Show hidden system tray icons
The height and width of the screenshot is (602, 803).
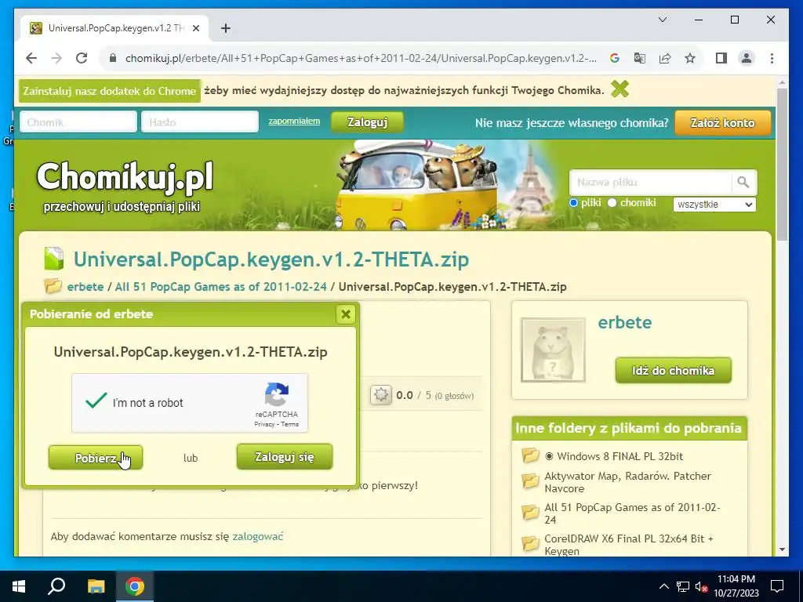tap(663, 586)
